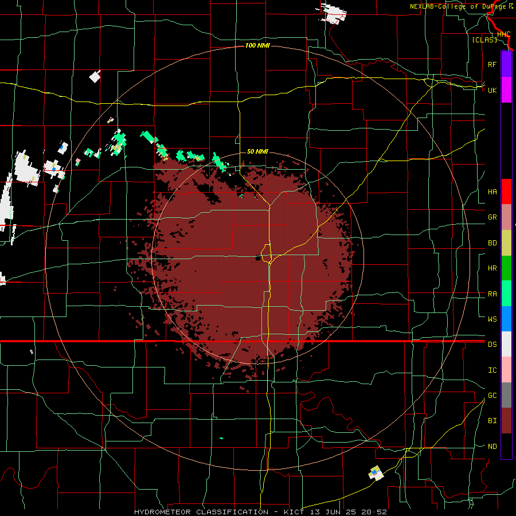This screenshot has height=516, width=516.
Task: Click the [CLAS] label
Action: pyautogui.click(x=484, y=40)
